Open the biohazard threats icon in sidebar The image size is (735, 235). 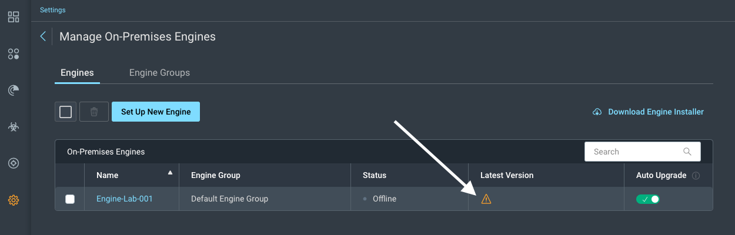[14, 127]
